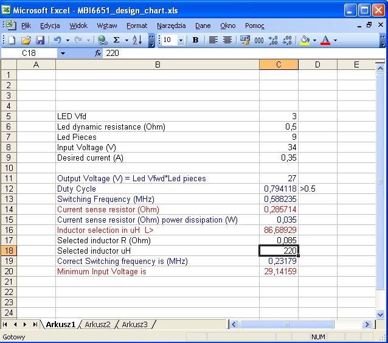This screenshot has width=388, height=343.
Task: Toggle center text alignment
Action: click(227, 40)
